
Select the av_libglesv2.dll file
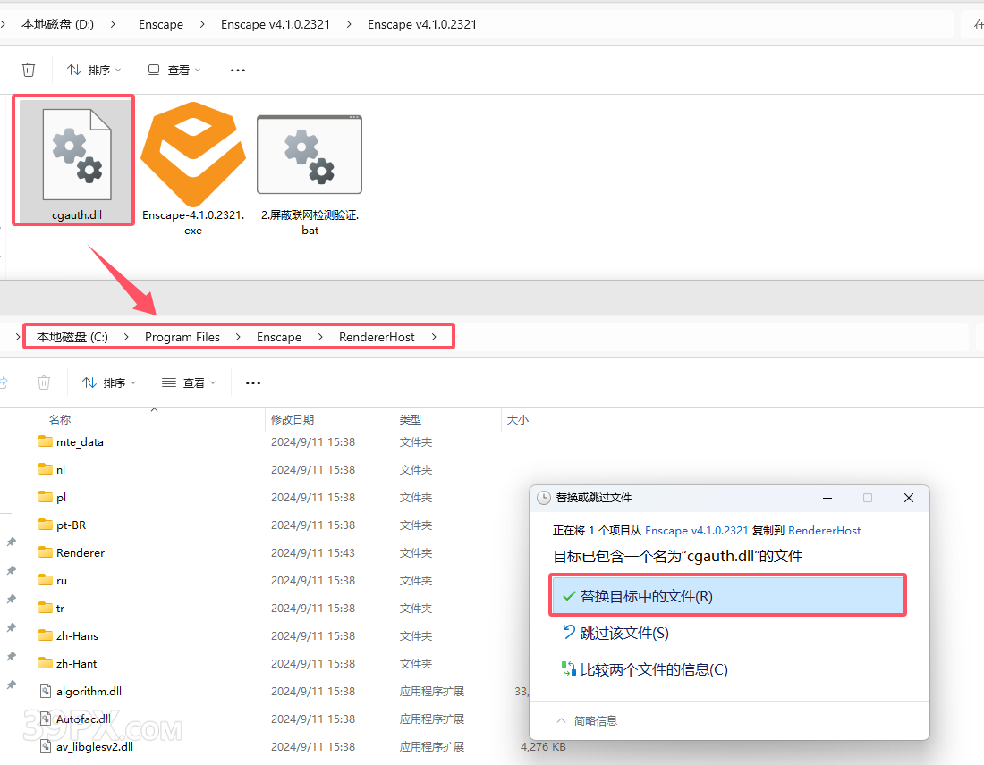tap(95, 746)
